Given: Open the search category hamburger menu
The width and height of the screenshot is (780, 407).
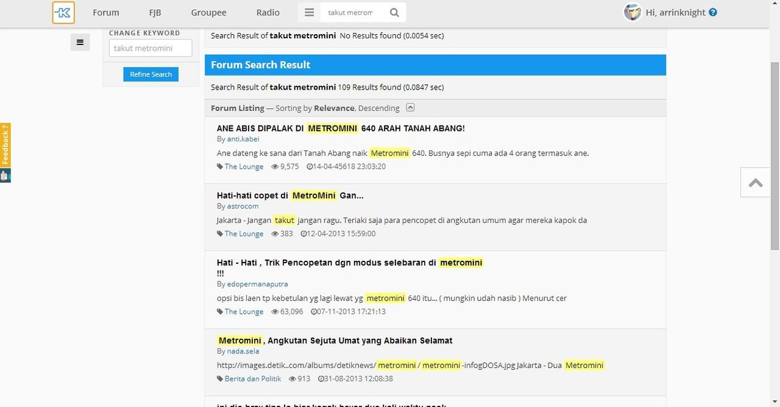Looking at the screenshot, I should point(310,12).
